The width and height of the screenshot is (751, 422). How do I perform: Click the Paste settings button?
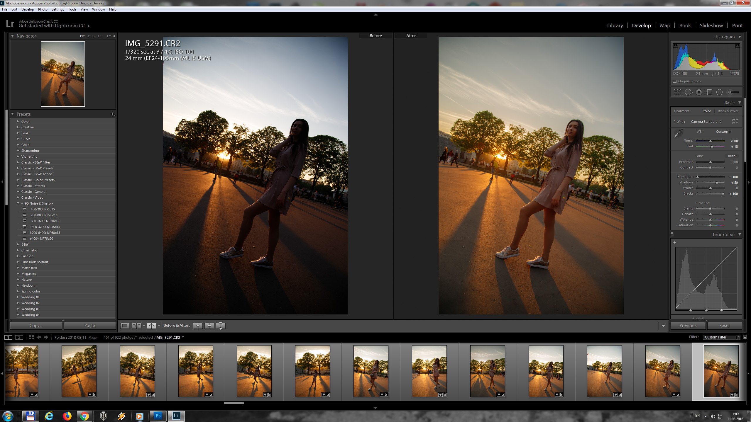tap(89, 325)
